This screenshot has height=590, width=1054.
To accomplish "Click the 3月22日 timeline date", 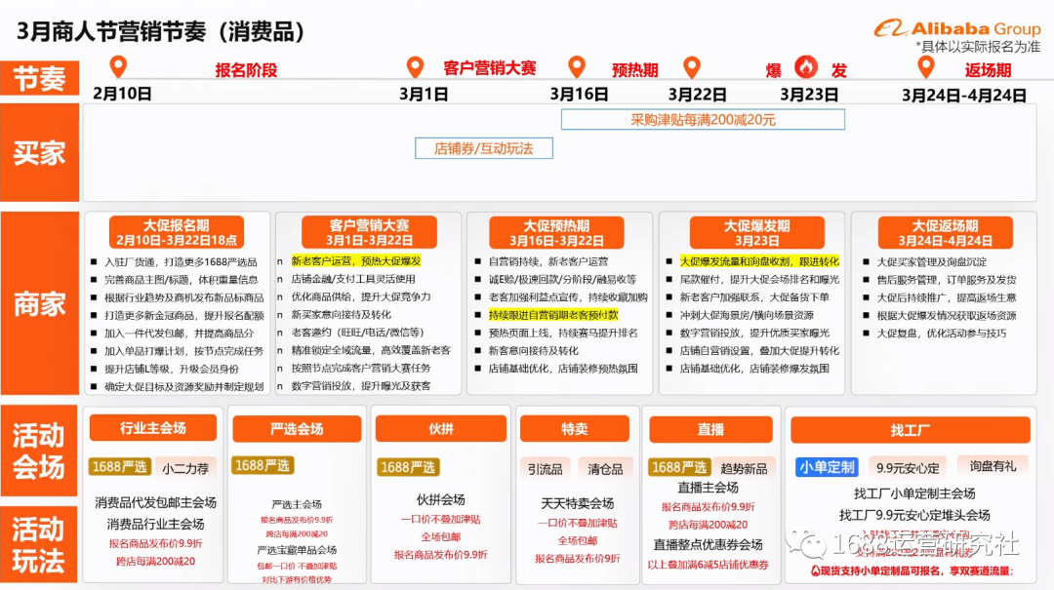I will (x=697, y=95).
